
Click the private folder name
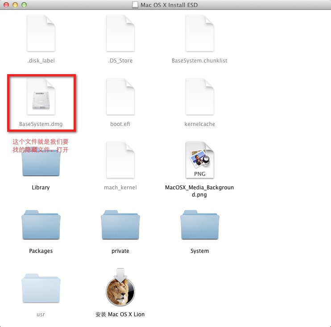click(x=120, y=251)
